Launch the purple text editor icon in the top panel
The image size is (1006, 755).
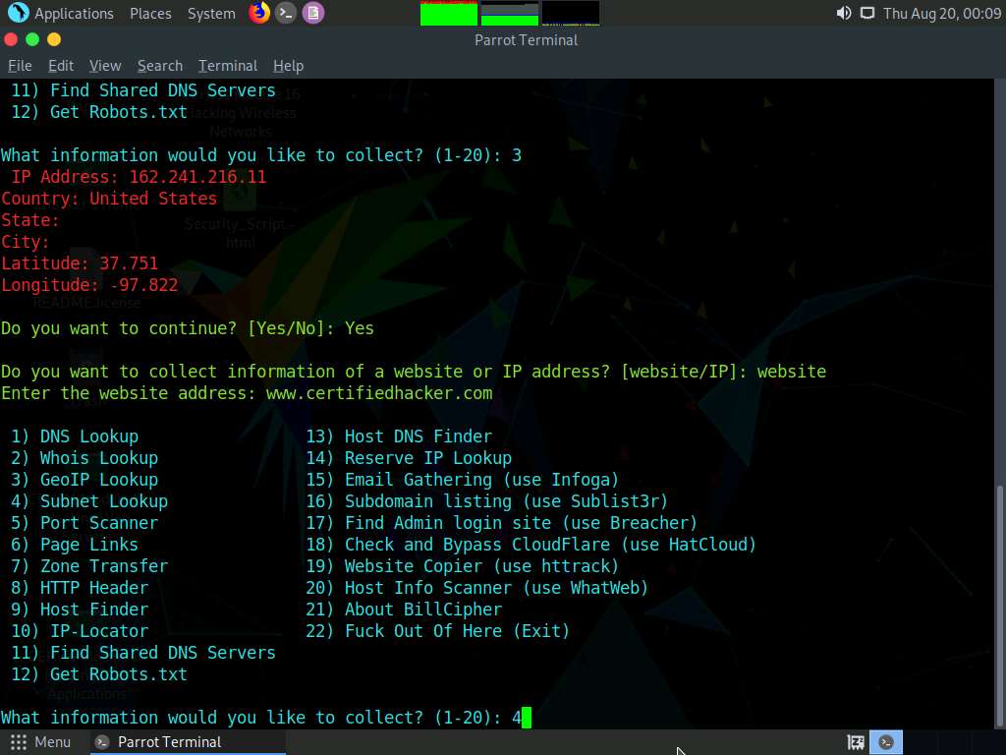(313, 13)
